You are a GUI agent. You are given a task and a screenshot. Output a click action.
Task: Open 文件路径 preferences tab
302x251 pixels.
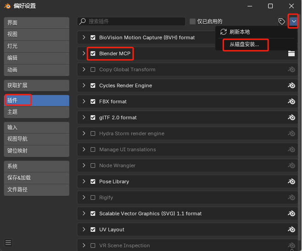37,190
